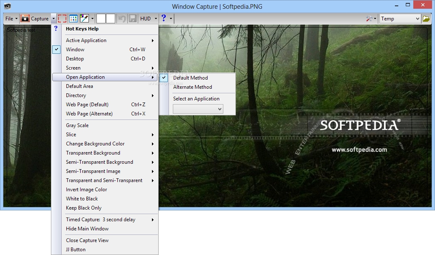Select Open Application menu item

(x=105, y=77)
